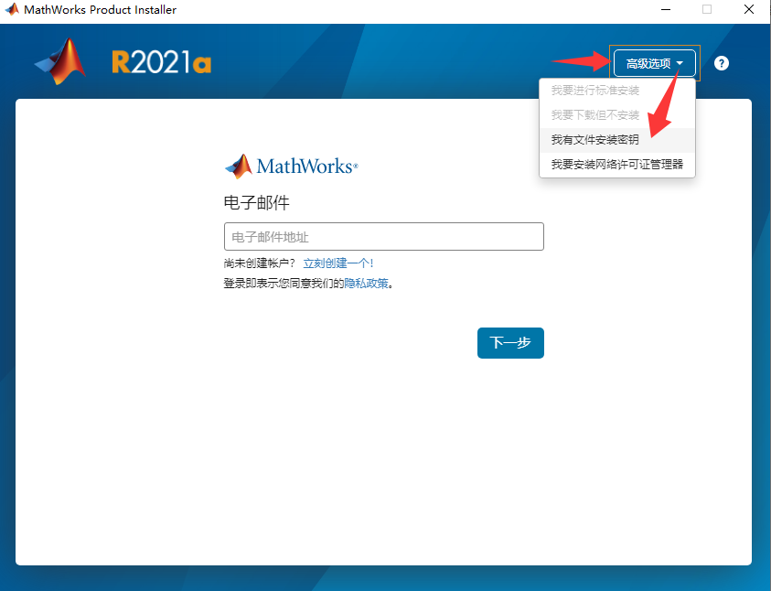This screenshot has width=771, height=591.
Task: Click the installer flame icon above 电子邮件
Action: (241, 165)
